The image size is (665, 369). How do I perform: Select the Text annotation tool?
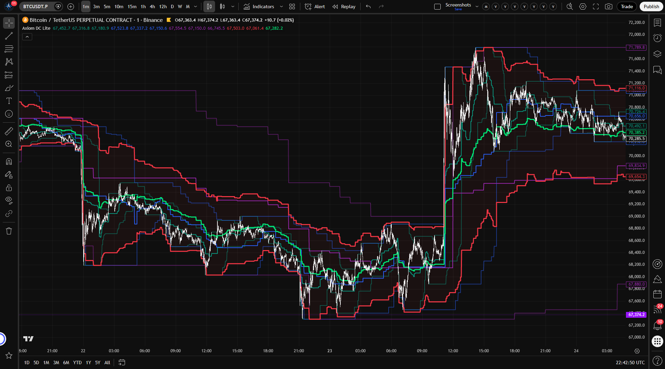tap(9, 101)
